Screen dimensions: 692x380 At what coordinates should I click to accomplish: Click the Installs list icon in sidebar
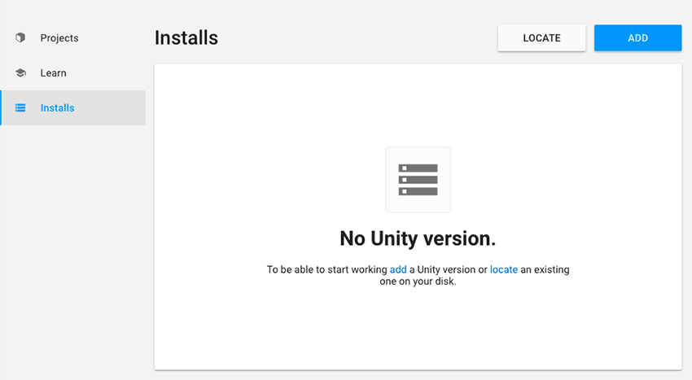(20, 108)
